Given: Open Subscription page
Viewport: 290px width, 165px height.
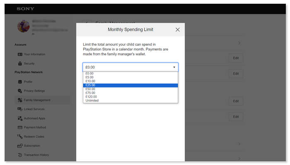Looking at the screenshot, I should 32,146.
